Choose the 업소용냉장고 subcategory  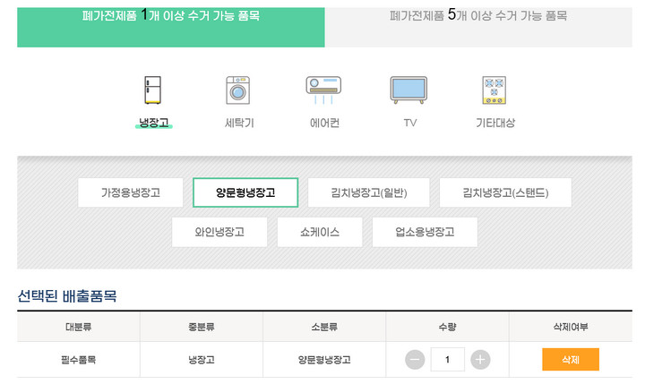coord(425,232)
